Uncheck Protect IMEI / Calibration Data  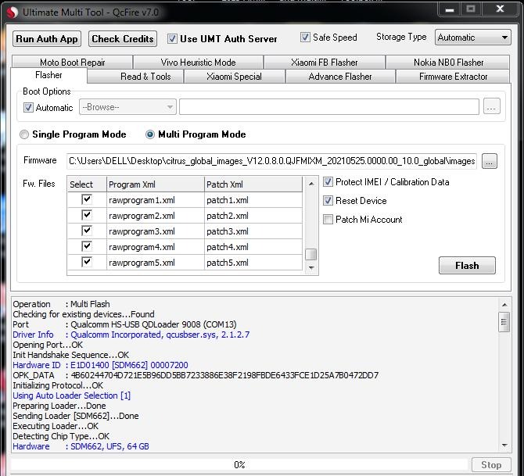[328, 182]
